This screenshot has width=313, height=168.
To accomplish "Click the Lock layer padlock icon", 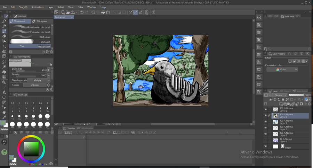I will click(283, 99).
